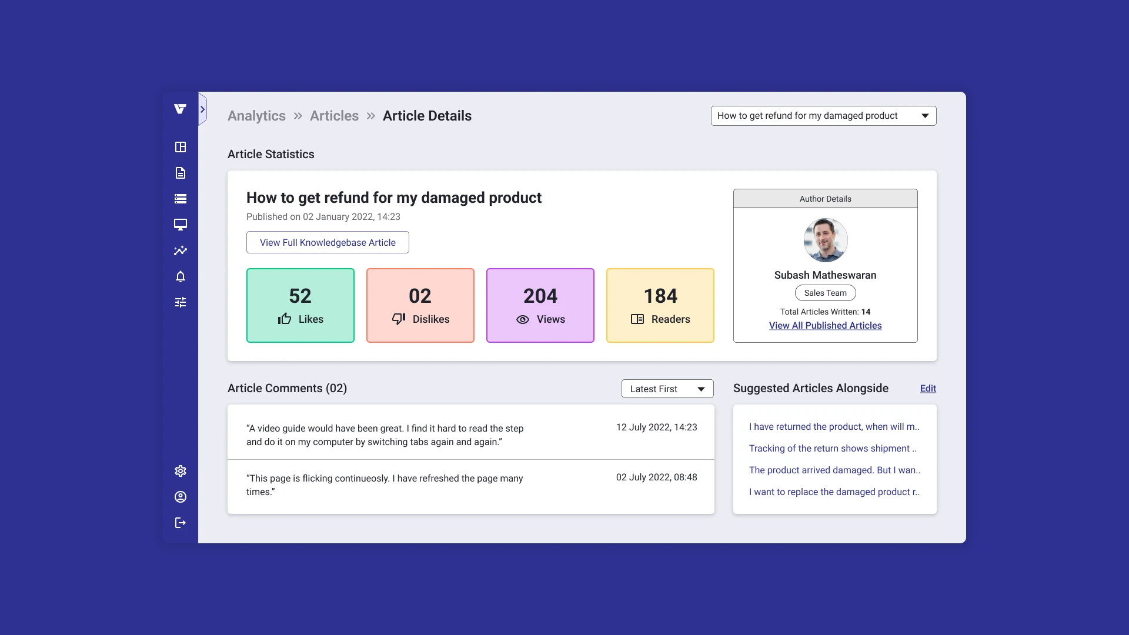Click the green Likes stat card
The height and width of the screenshot is (635, 1129).
coord(300,306)
